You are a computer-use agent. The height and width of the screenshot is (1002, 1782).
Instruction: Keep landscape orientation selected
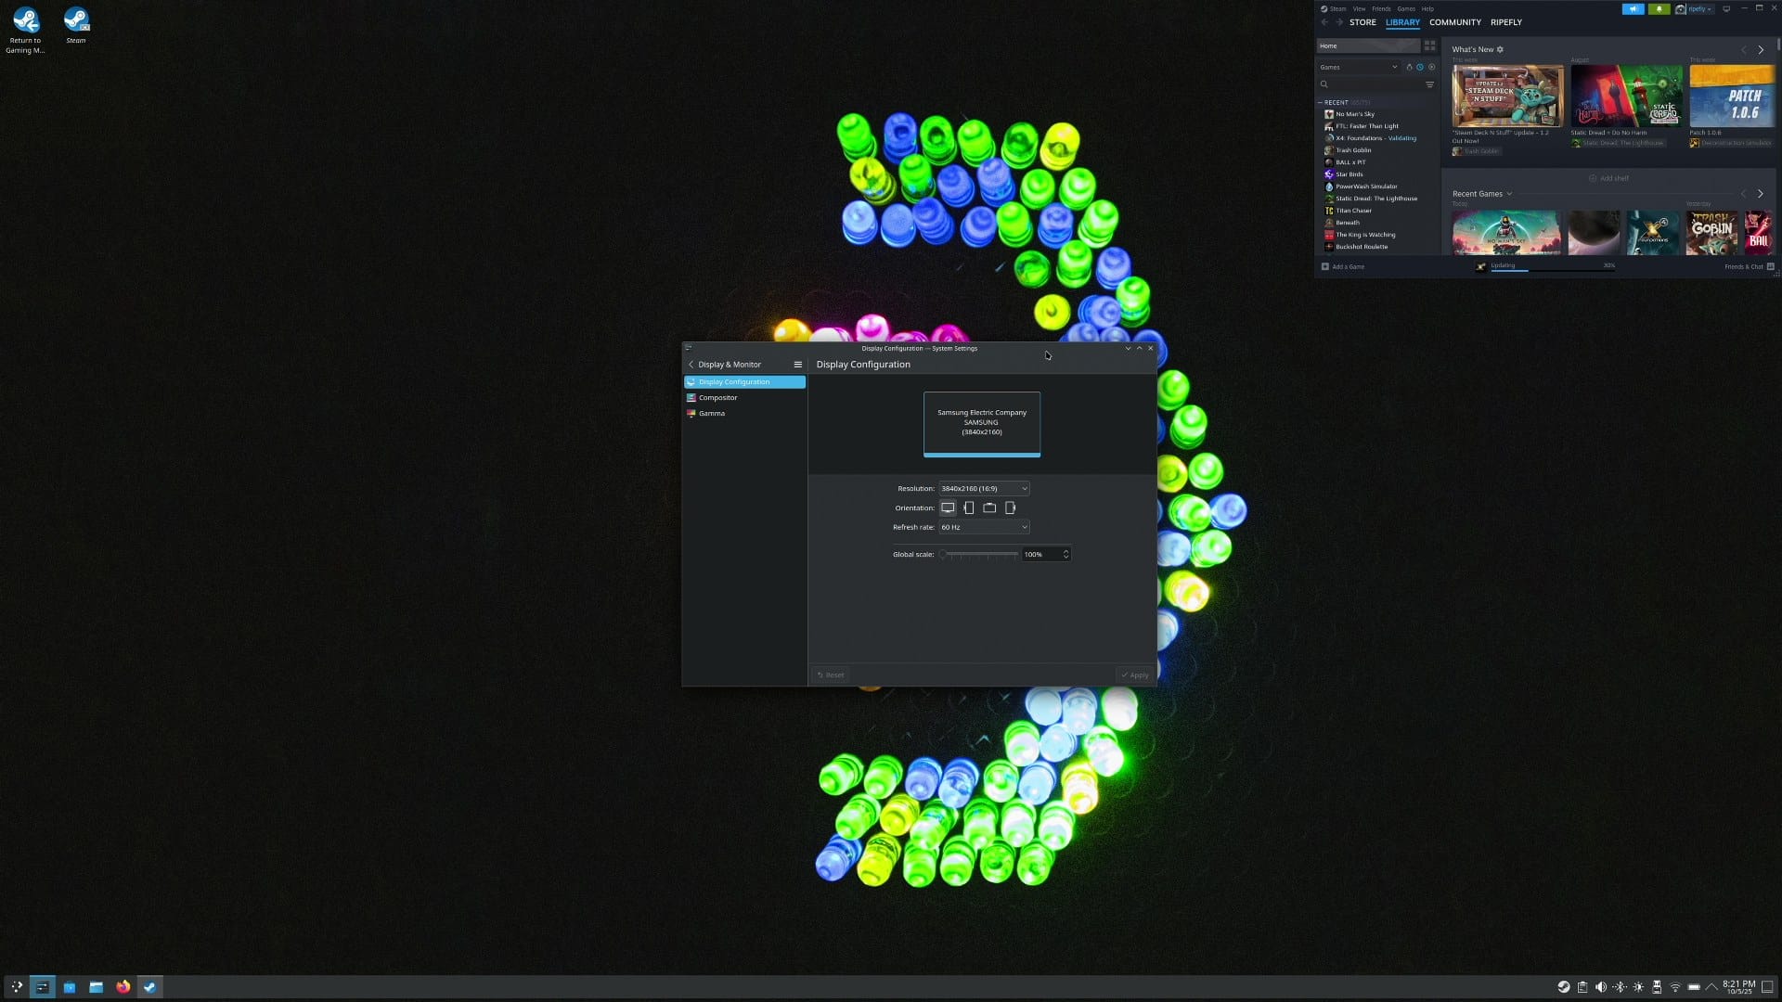click(x=948, y=507)
